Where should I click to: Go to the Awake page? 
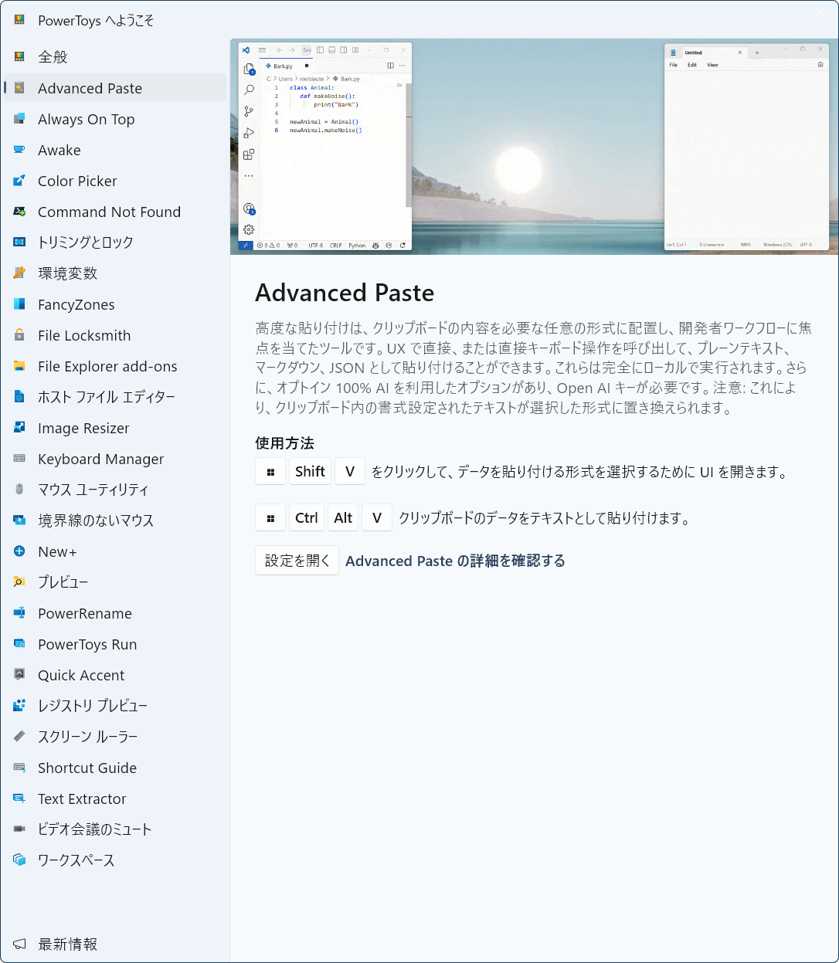(x=115, y=150)
